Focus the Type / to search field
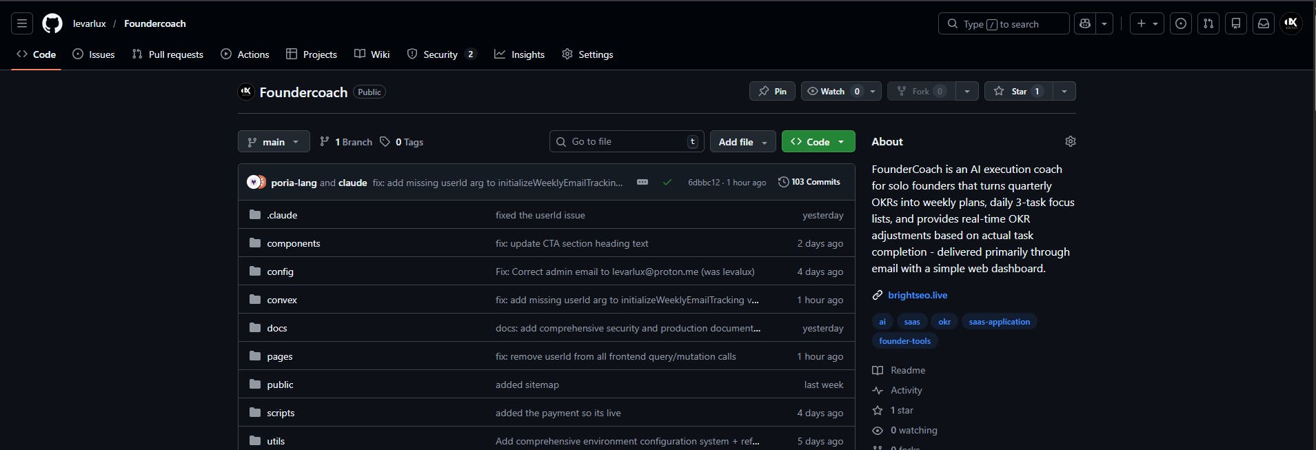The height and width of the screenshot is (450, 1316). coord(1003,23)
